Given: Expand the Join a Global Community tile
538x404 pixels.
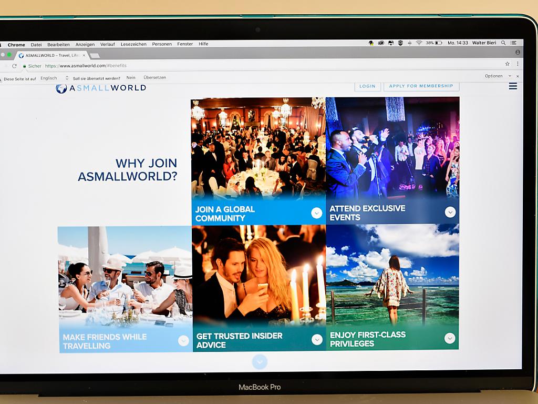Looking at the screenshot, I should tap(316, 213).
